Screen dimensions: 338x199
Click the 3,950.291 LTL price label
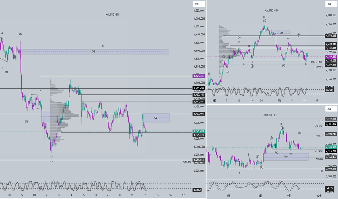(331, 169)
